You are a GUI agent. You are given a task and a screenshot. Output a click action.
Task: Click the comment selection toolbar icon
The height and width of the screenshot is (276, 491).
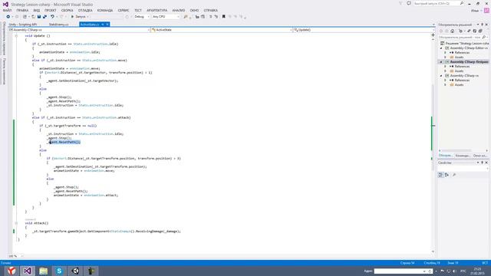click(211, 17)
